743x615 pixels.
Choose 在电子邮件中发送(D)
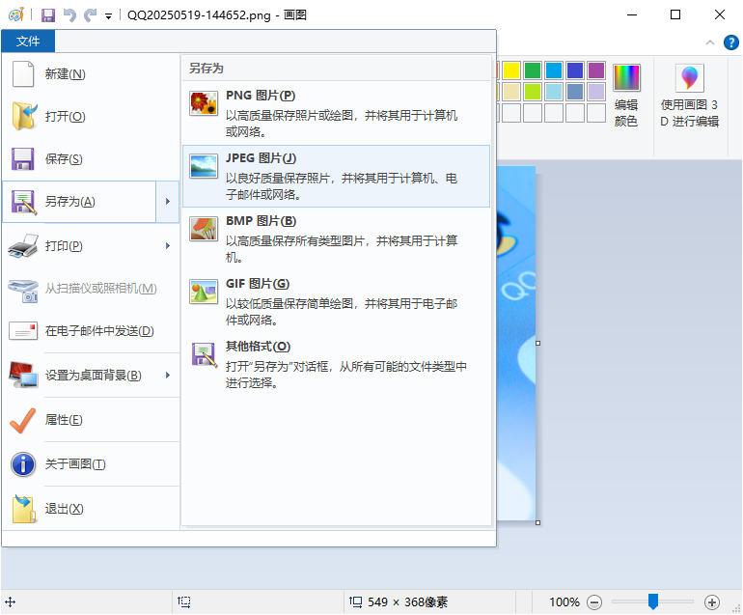tap(90, 331)
